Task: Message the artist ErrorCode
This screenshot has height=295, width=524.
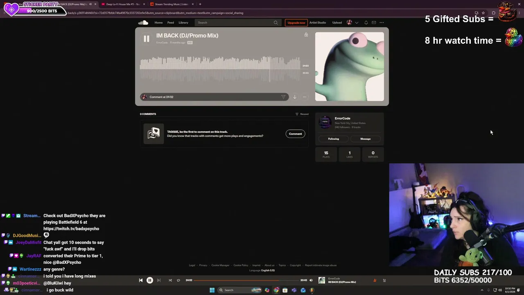Action: pos(366,139)
